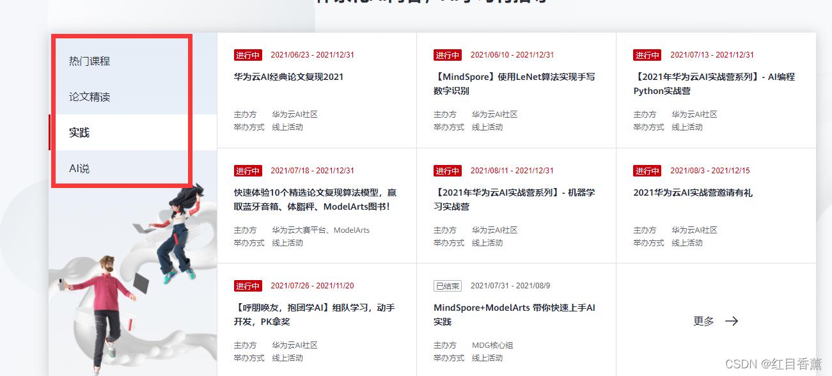Open the 热门课程 sidebar tab
The height and width of the screenshot is (376, 832).
point(90,61)
